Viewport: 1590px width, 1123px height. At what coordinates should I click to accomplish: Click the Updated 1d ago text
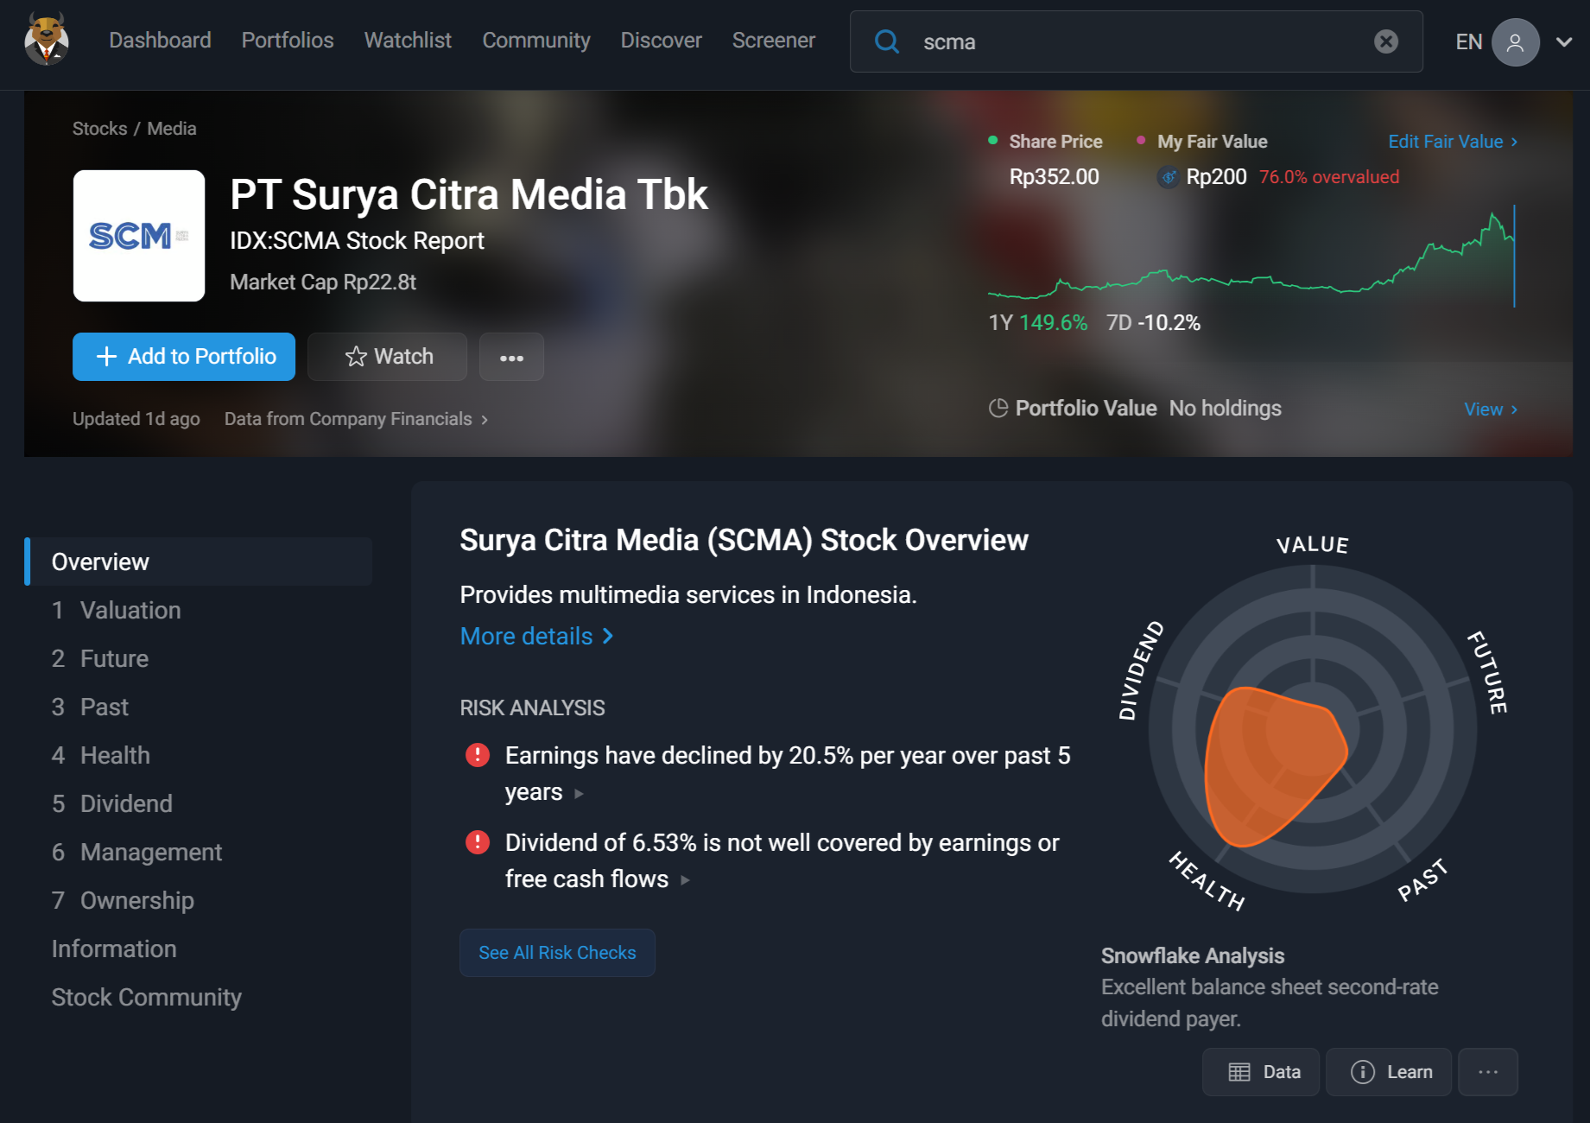(136, 419)
